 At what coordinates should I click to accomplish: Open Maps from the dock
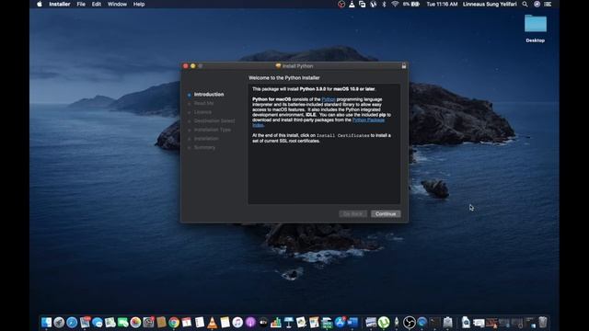(x=110, y=323)
